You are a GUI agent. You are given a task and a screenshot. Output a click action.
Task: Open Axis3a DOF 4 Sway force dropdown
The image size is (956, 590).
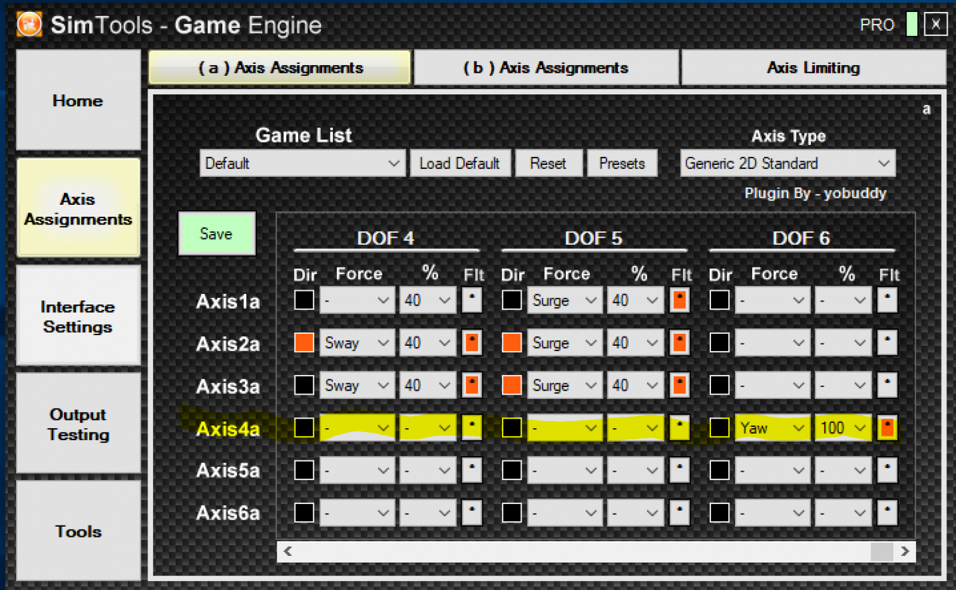(357, 385)
